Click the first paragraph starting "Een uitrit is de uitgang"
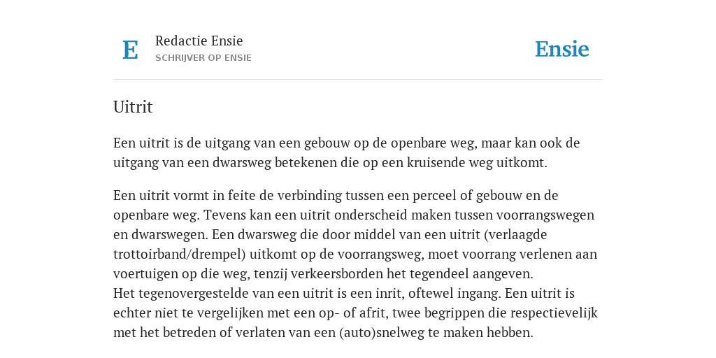716x358 pixels. click(347, 152)
